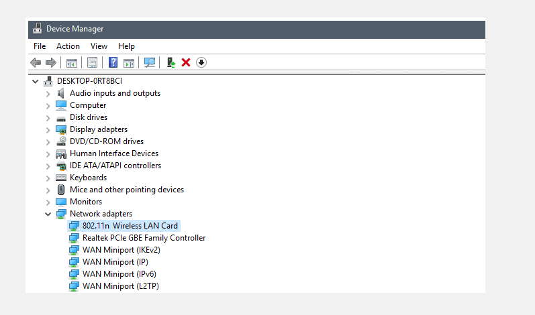
Task: Collapse the Network adapters category
Action: (x=48, y=214)
